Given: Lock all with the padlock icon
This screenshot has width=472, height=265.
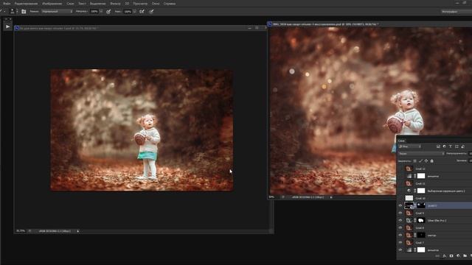Looking at the screenshot, I should 432,161.
